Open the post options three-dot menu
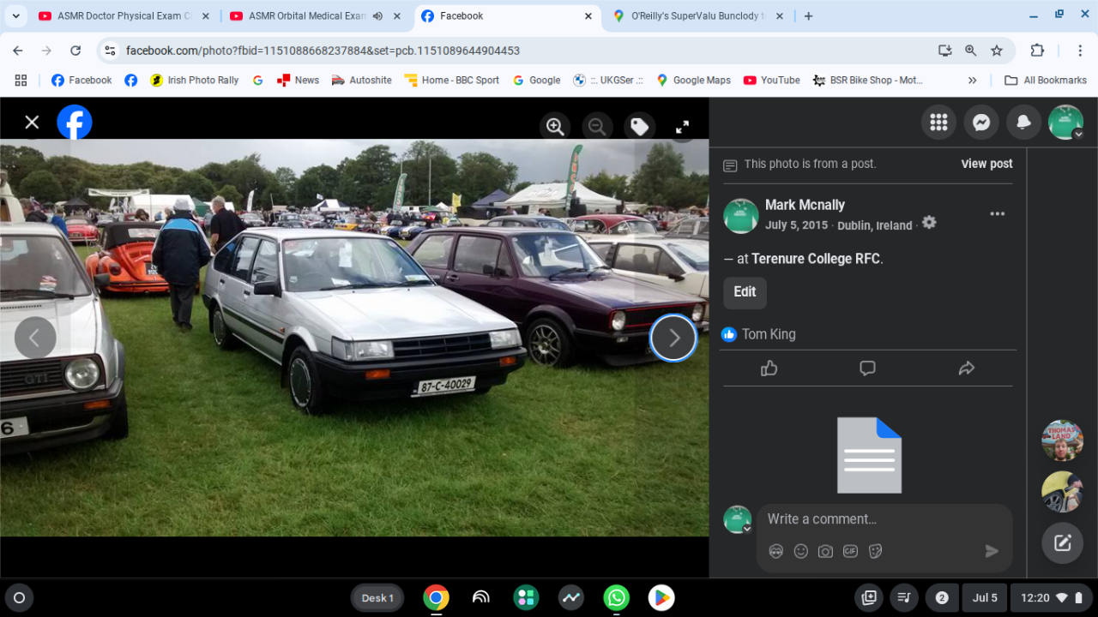The width and height of the screenshot is (1098, 617). tap(997, 214)
